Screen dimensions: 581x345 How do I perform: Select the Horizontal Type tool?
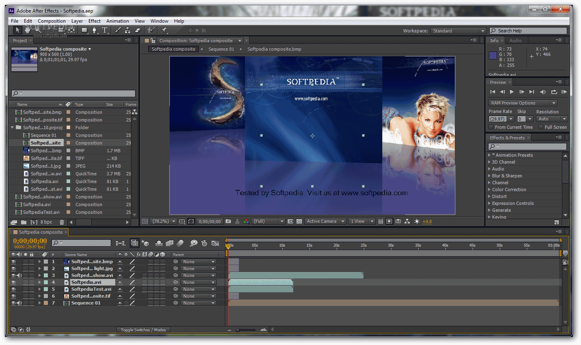(x=105, y=30)
